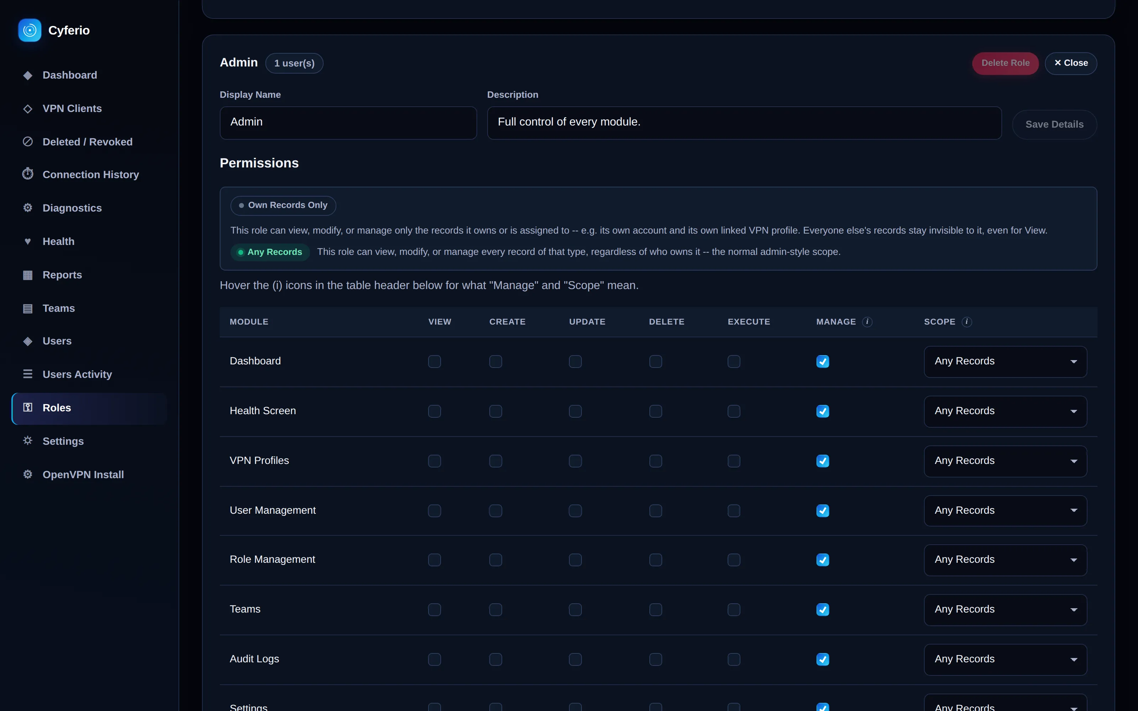Click the 1 user(s) badge
Viewport: 1138px width, 711px height.
click(294, 63)
